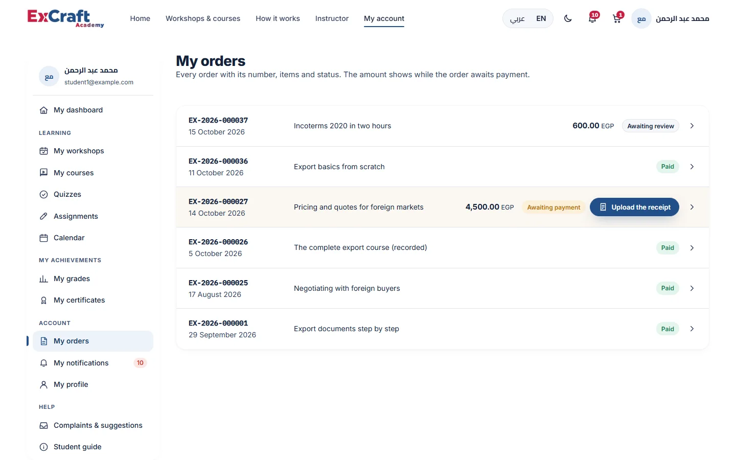Open My courses play icon
736x460 pixels.
(44, 173)
